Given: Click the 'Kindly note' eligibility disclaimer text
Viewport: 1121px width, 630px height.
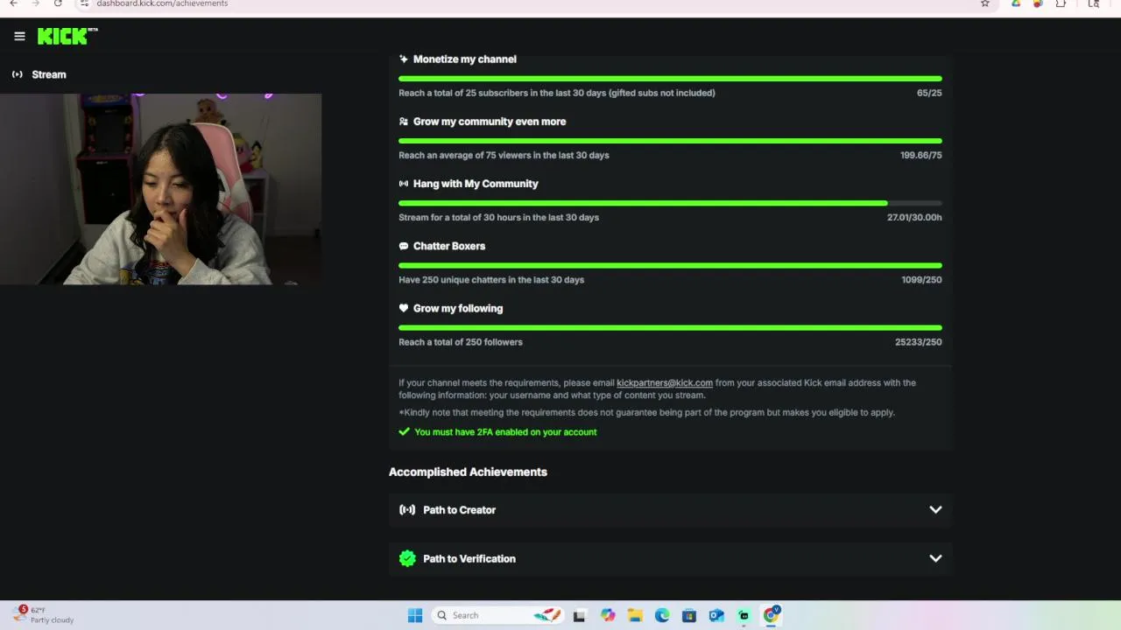Looking at the screenshot, I should click(x=646, y=412).
